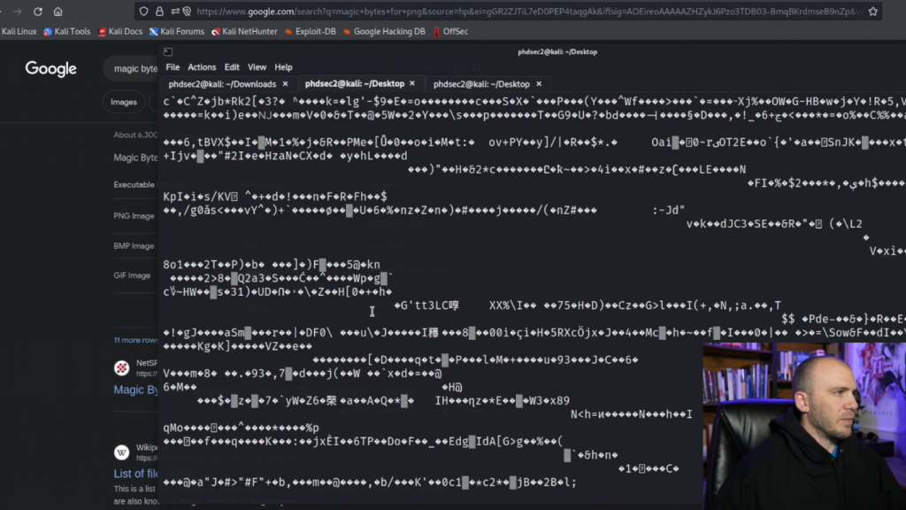Click the Wikipedia result favicon

coord(121,452)
